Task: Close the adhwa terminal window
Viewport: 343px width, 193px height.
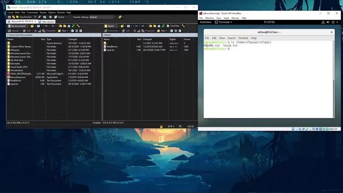Action: click(331, 32)
